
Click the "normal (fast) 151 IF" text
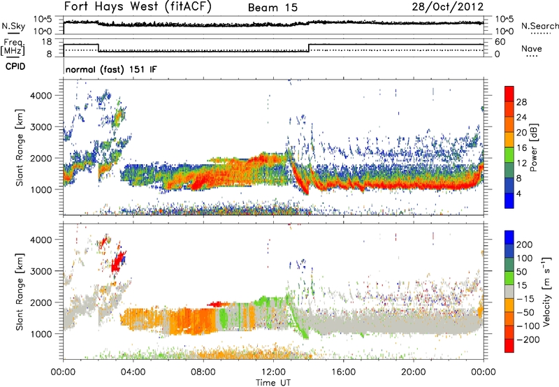point(111,69)
